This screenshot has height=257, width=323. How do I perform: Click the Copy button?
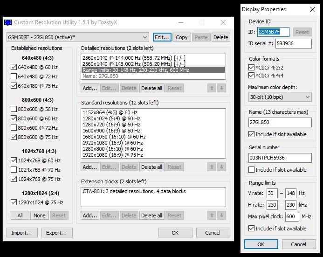182,37
